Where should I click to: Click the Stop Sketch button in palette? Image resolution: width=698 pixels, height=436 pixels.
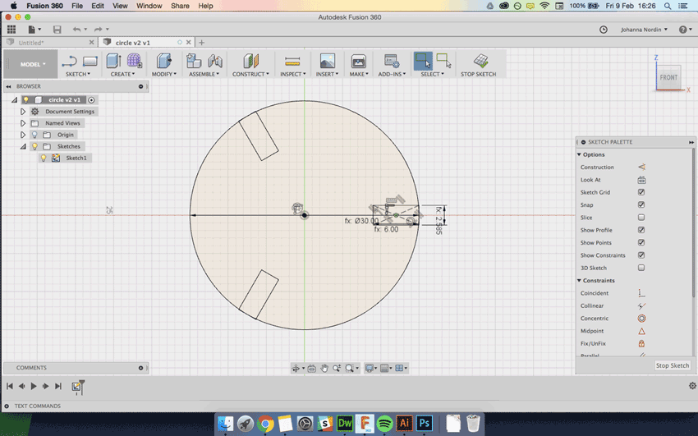click(672, 365)
